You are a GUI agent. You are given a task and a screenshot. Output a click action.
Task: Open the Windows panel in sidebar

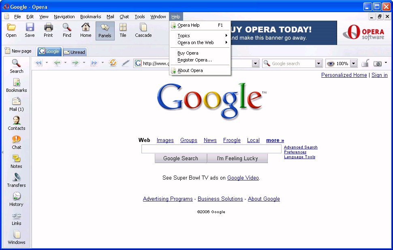17,237
